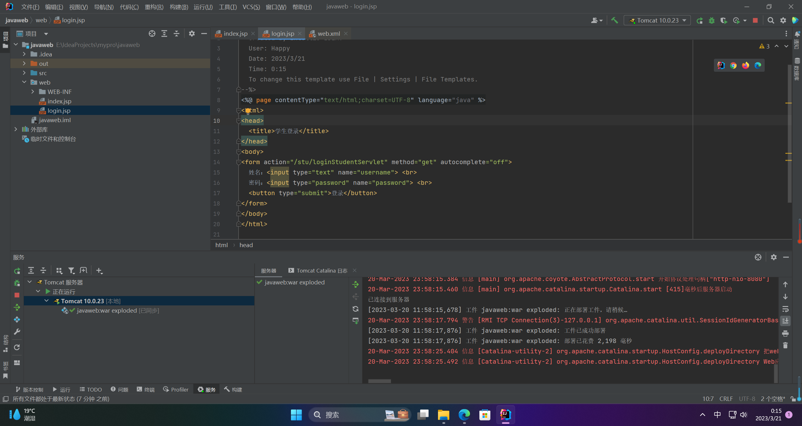Click the Build project hammer icon
The image size is (802, 426).
[615, 20]
